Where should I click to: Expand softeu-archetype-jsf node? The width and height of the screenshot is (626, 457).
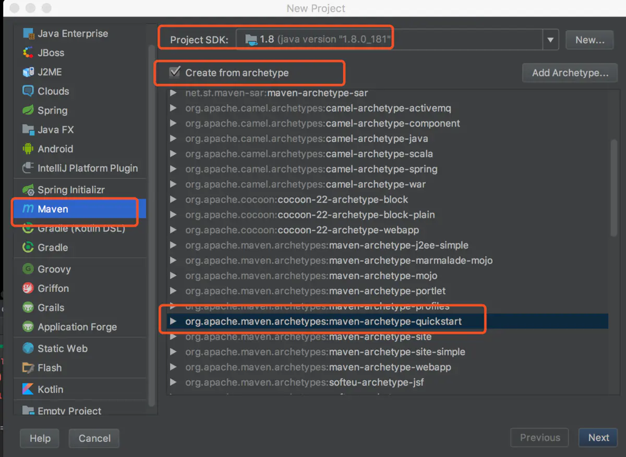pos(174,382)
